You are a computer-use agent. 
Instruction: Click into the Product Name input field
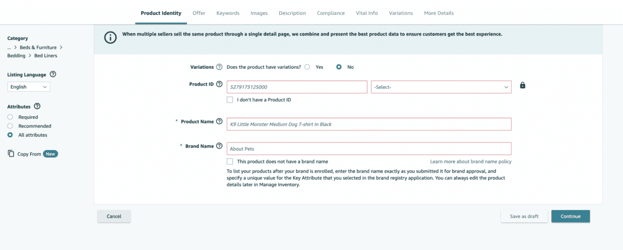369,124
